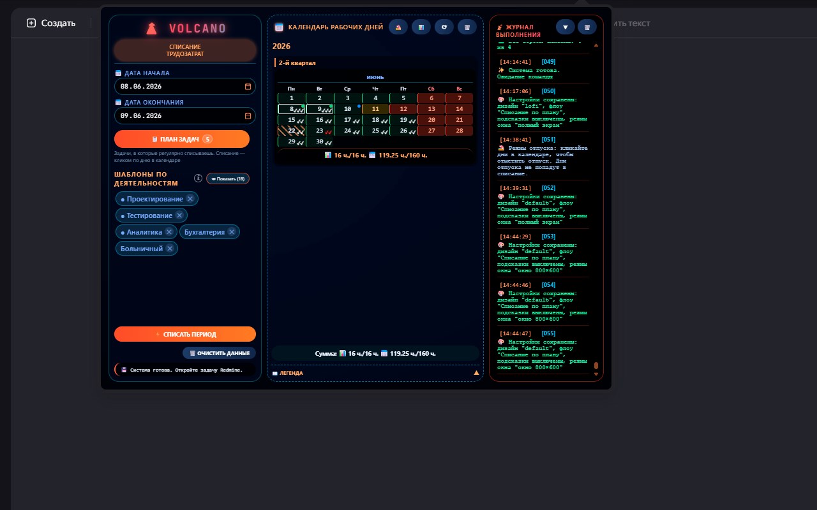Click Saturday June 6 in the calendar
This screenshot has width=817, height=510.
431,98
